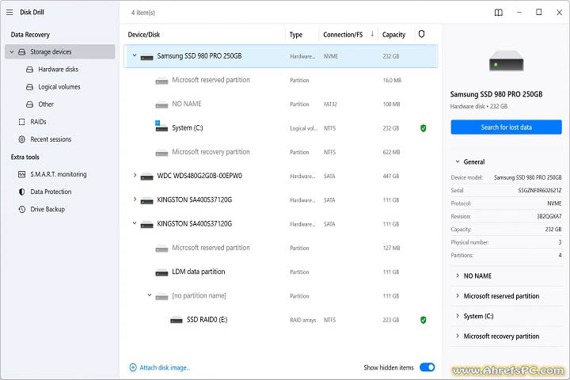Collapse the second KINGSTON SA400S37120G row

point(135,223)
